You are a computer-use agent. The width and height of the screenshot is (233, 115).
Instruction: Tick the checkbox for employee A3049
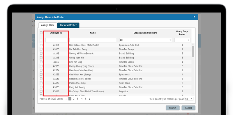coord(41,91)
